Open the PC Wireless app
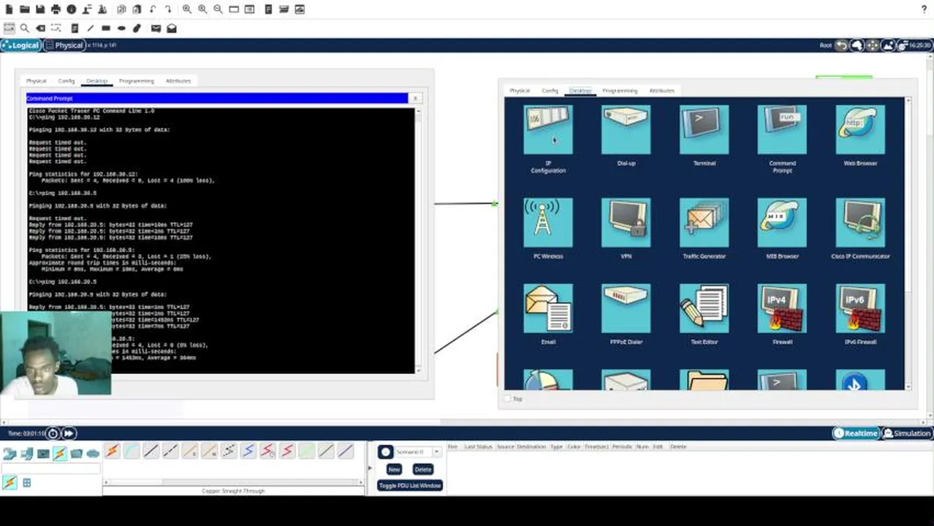This screenshot has height=526, width=934. click(548, 223)
